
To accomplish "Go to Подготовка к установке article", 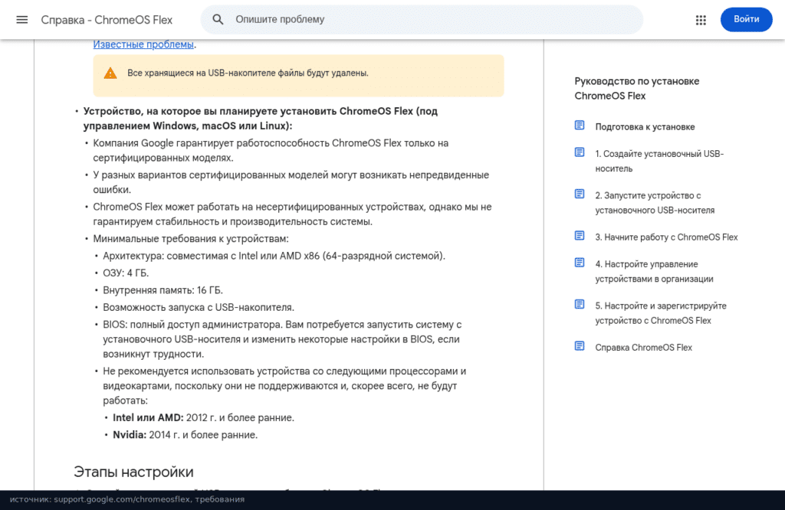I will point(645,127).
